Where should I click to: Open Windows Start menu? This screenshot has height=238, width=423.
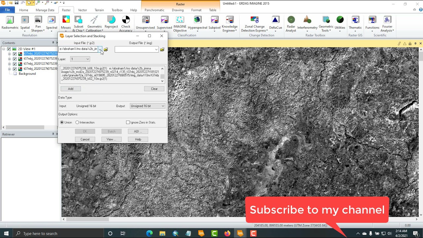[x=6, y=233]
